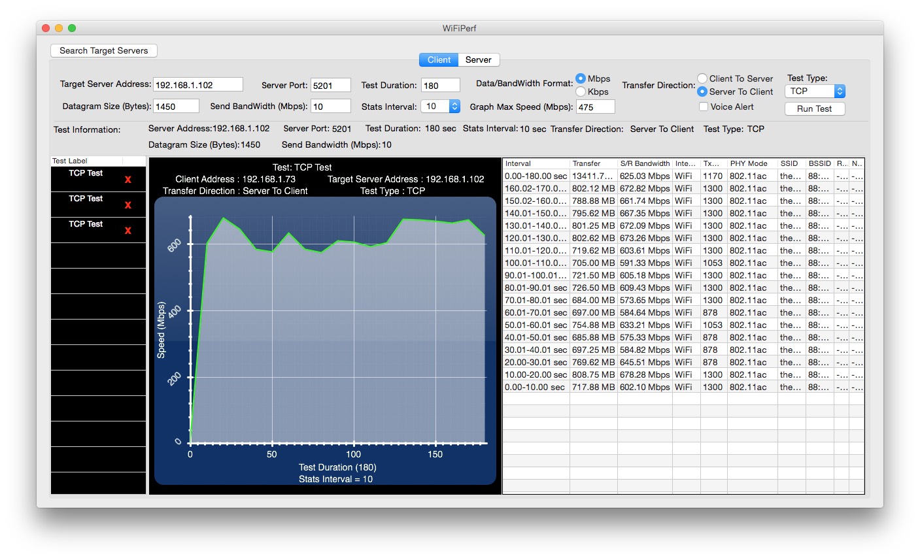Select the 0.00-10.00 sec interval cell
The image size is (920, 560).
(x=536, y=387)
